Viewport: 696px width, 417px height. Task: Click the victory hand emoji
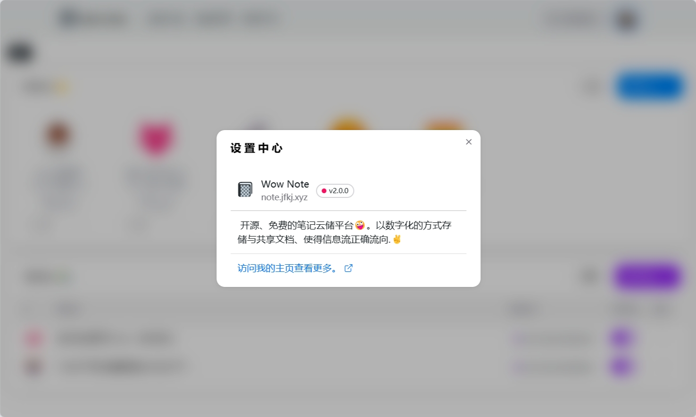pos(397,239)
